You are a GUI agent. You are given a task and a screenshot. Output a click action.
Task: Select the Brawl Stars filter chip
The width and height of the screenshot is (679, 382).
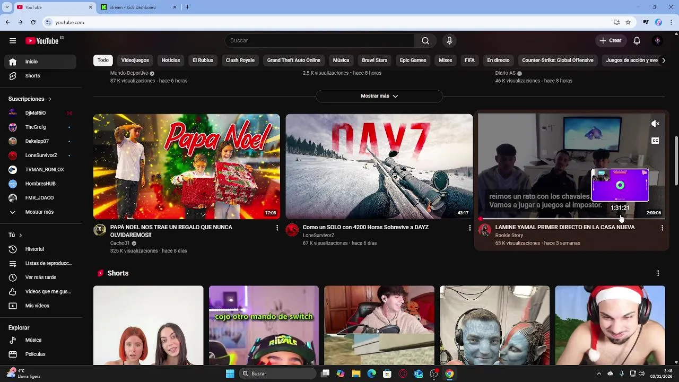pos(375,60)
